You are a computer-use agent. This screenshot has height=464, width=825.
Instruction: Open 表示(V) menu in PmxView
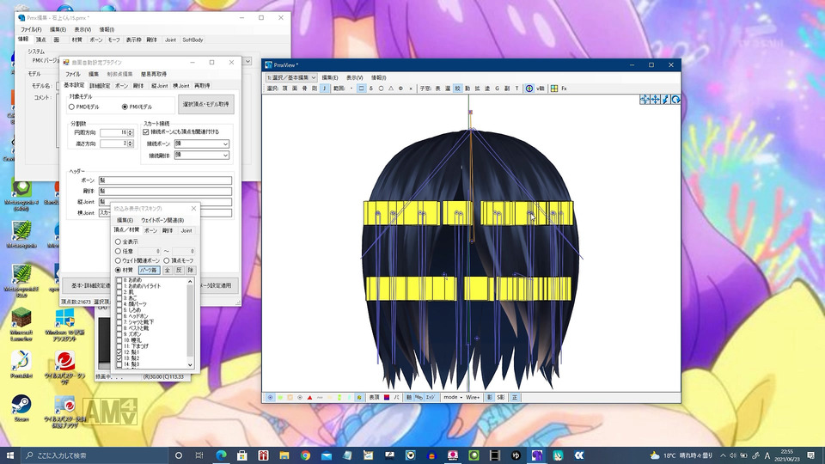[355, 77]
